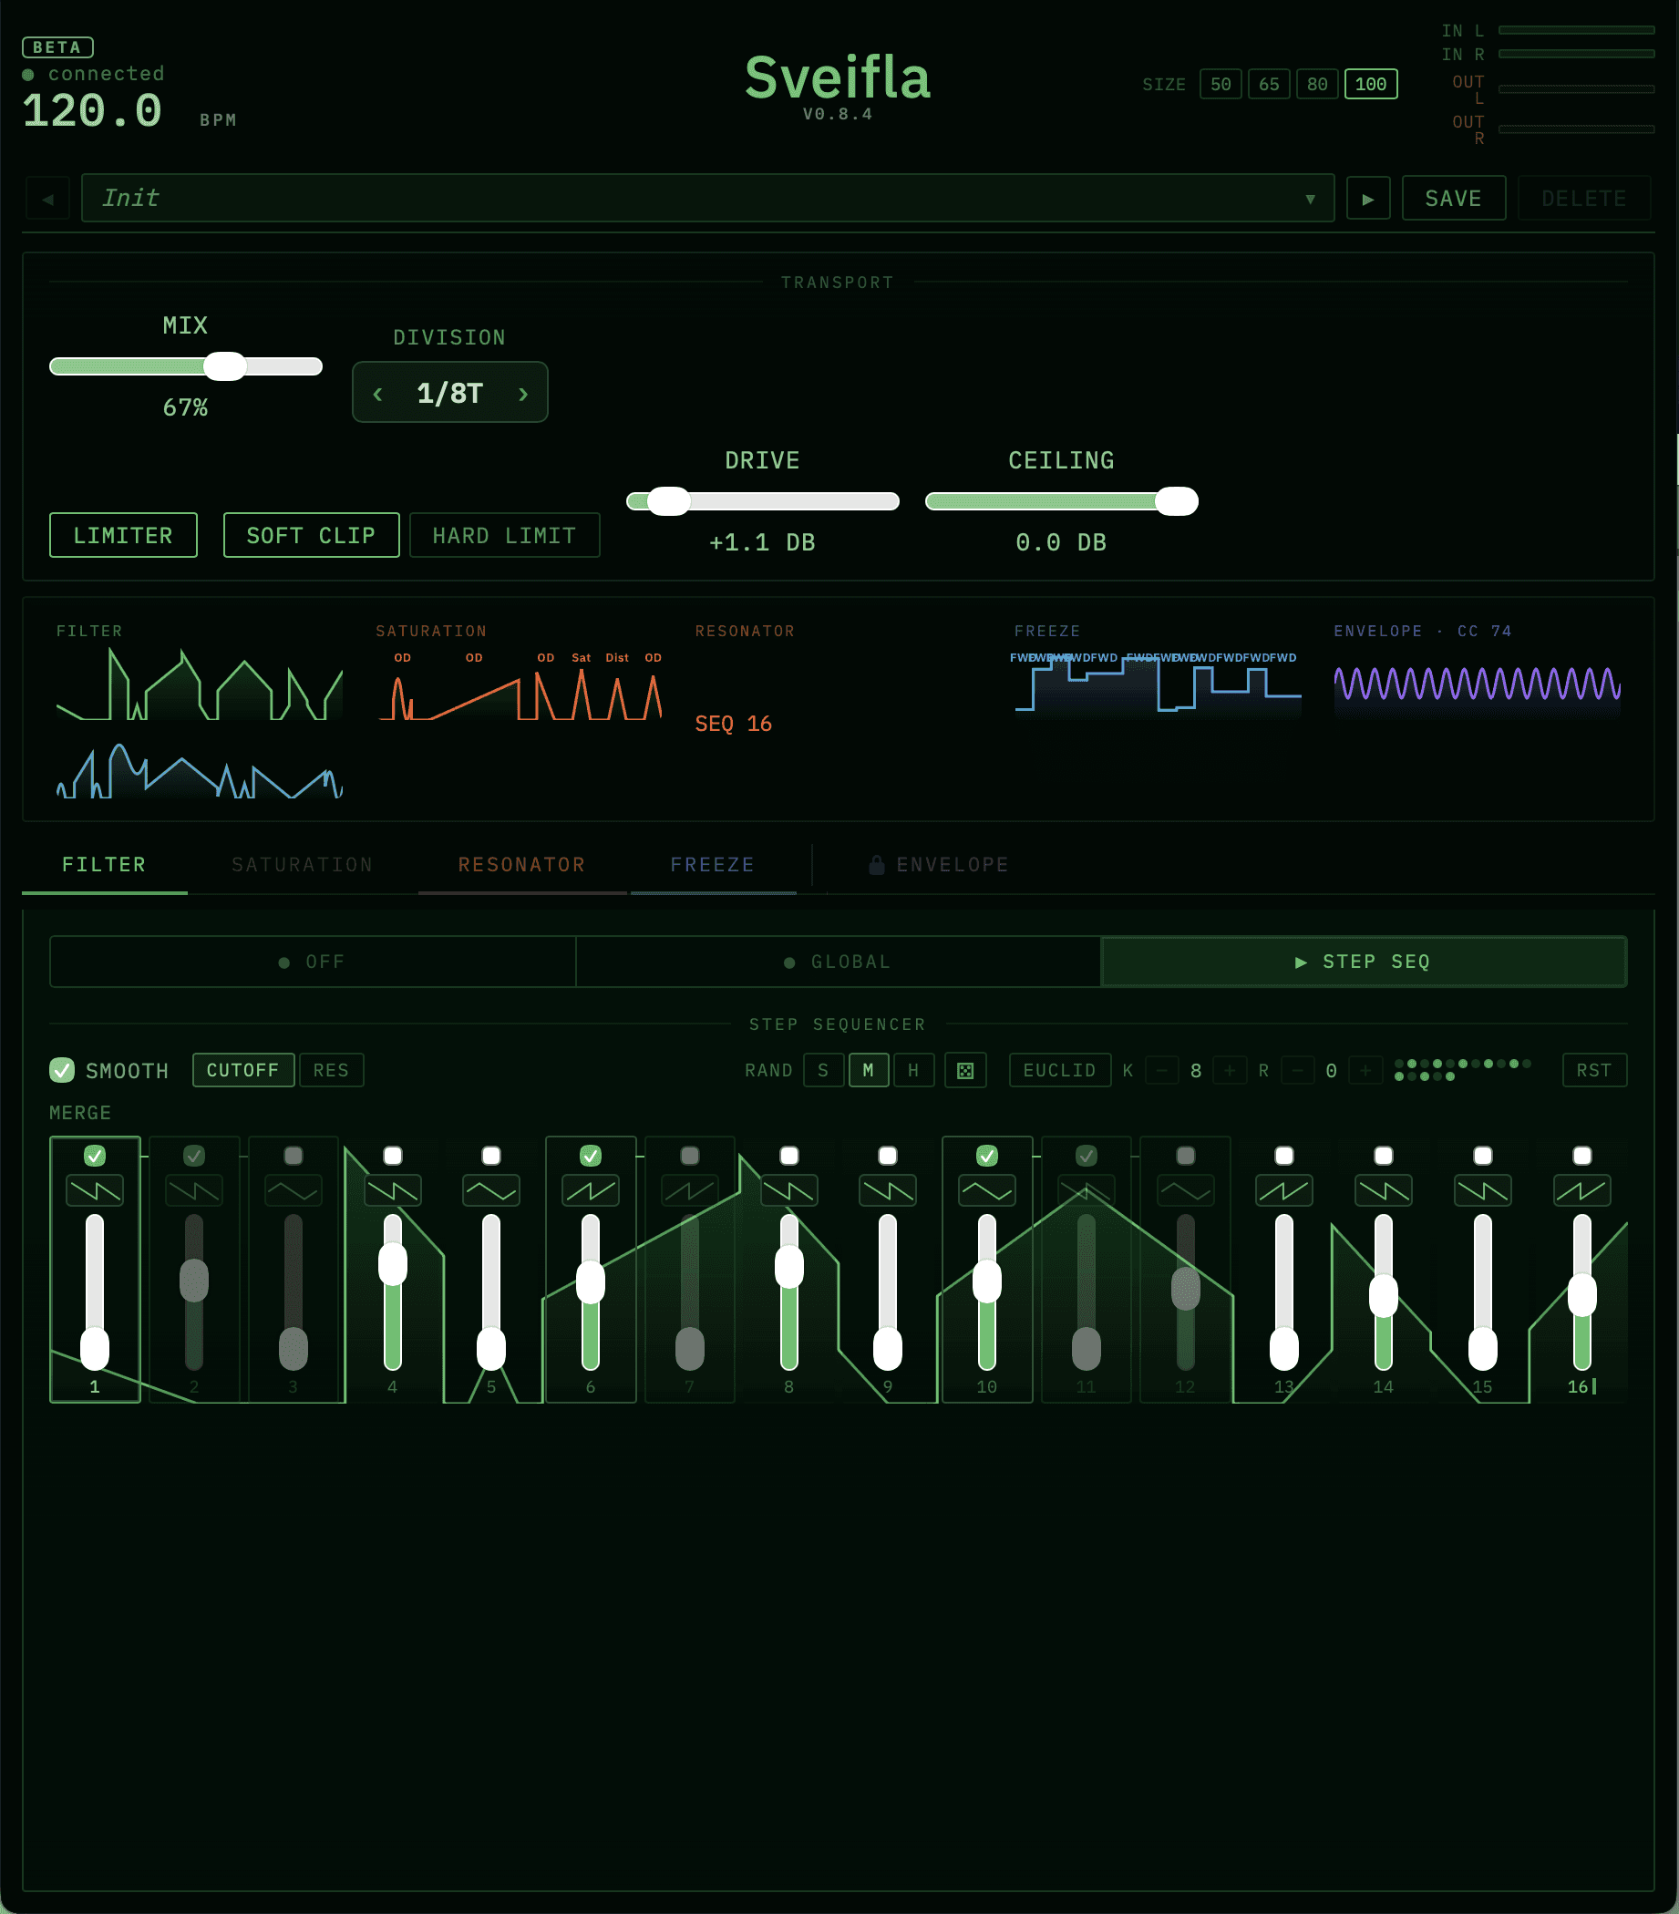
Task: Open the Init preset dropdown
Action: click(708, 198)
